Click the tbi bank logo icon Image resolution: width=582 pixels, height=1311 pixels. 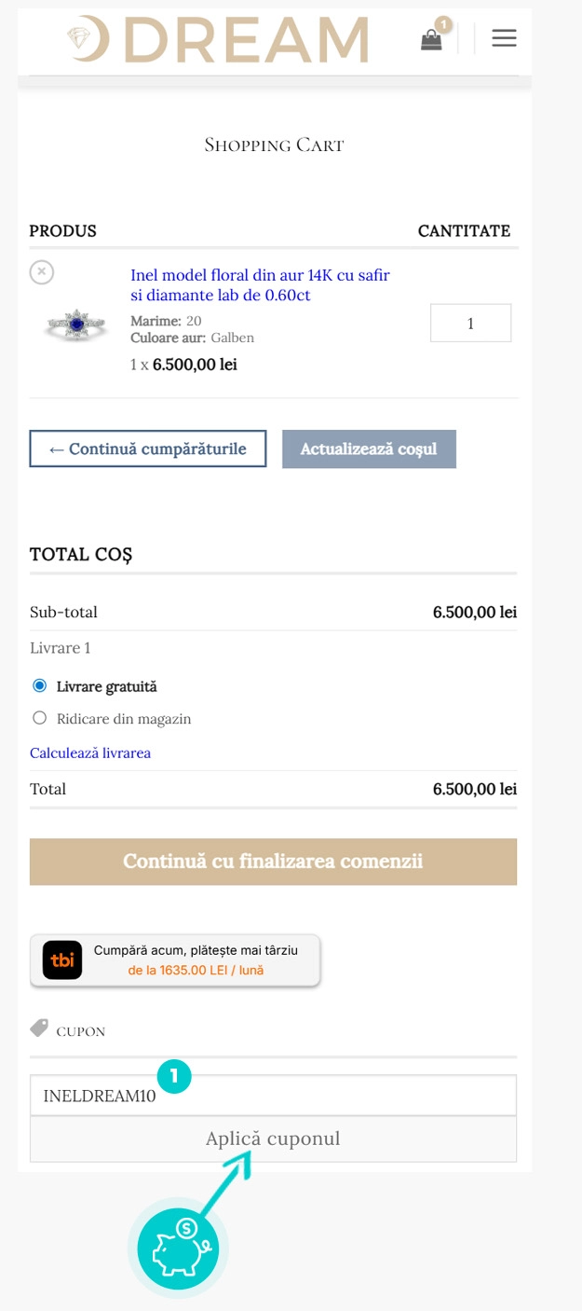pos(62,960)
